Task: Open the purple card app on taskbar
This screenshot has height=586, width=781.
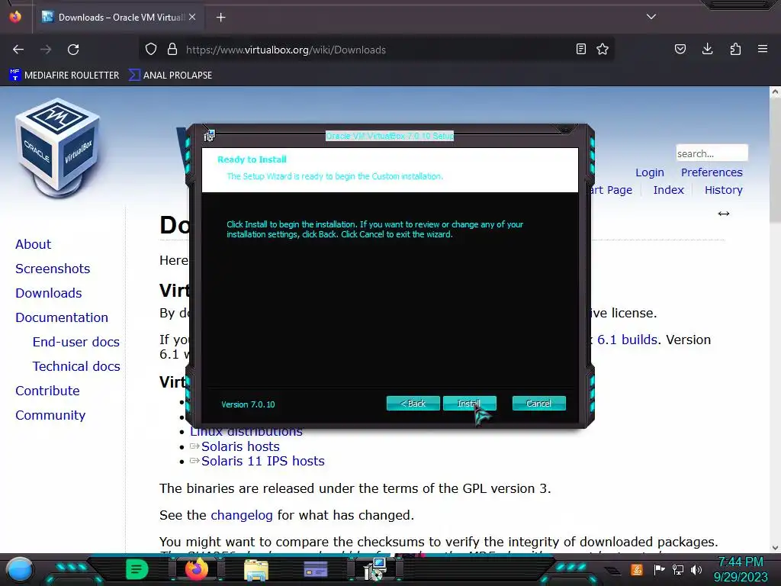Action: tap(315, 569)
